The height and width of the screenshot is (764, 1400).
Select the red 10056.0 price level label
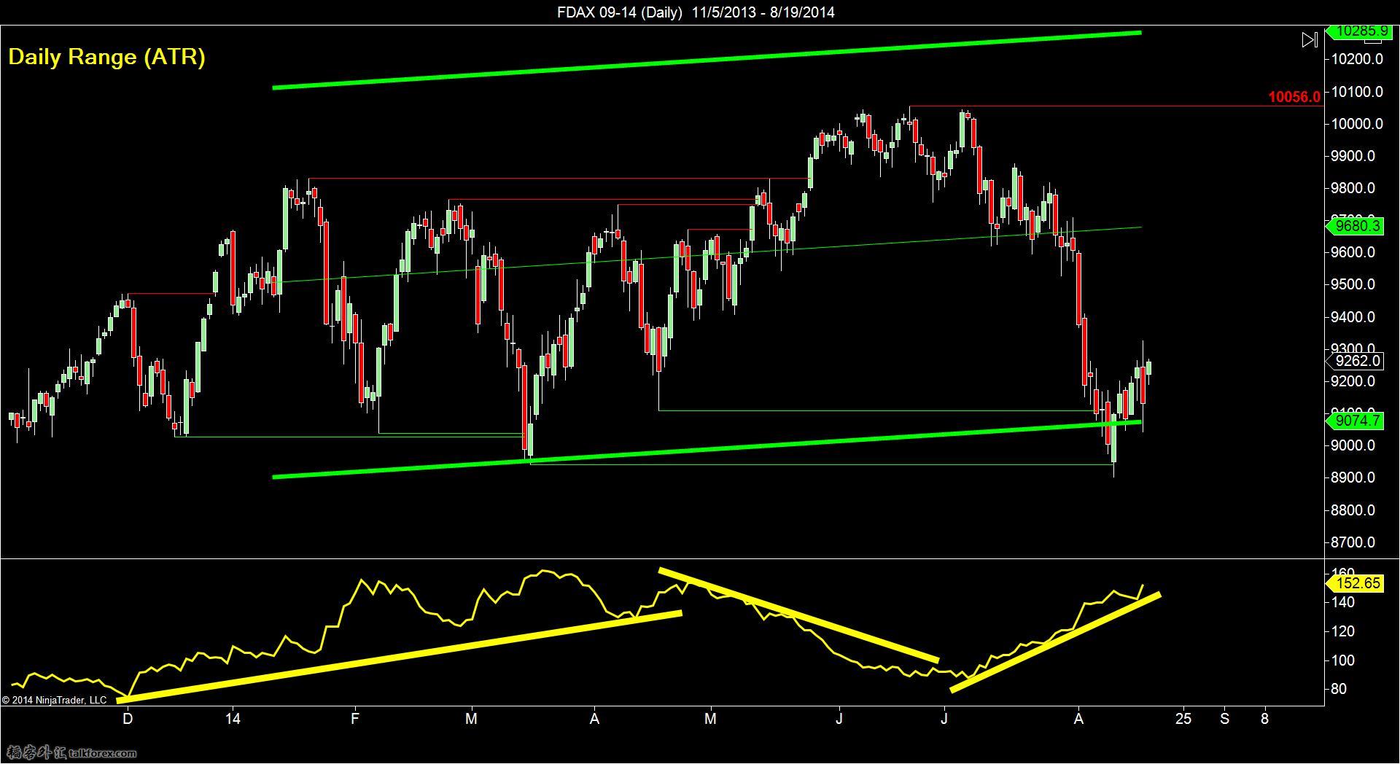point(1294,97)
